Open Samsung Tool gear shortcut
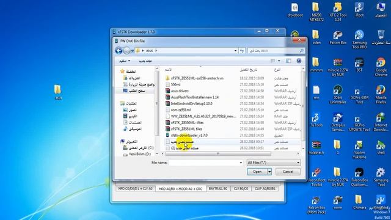This screenshot has height=220, width=391. click(381, 177)
